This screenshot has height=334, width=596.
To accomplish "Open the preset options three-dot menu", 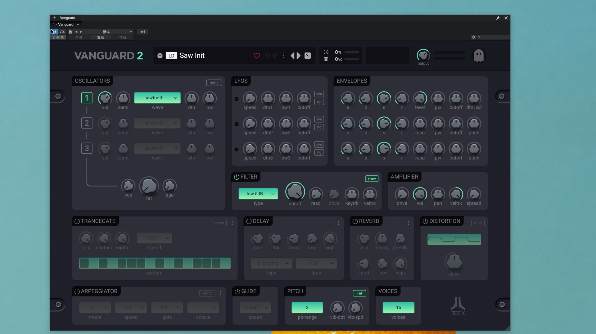I will pyautogui.click(x=284, y=56).
